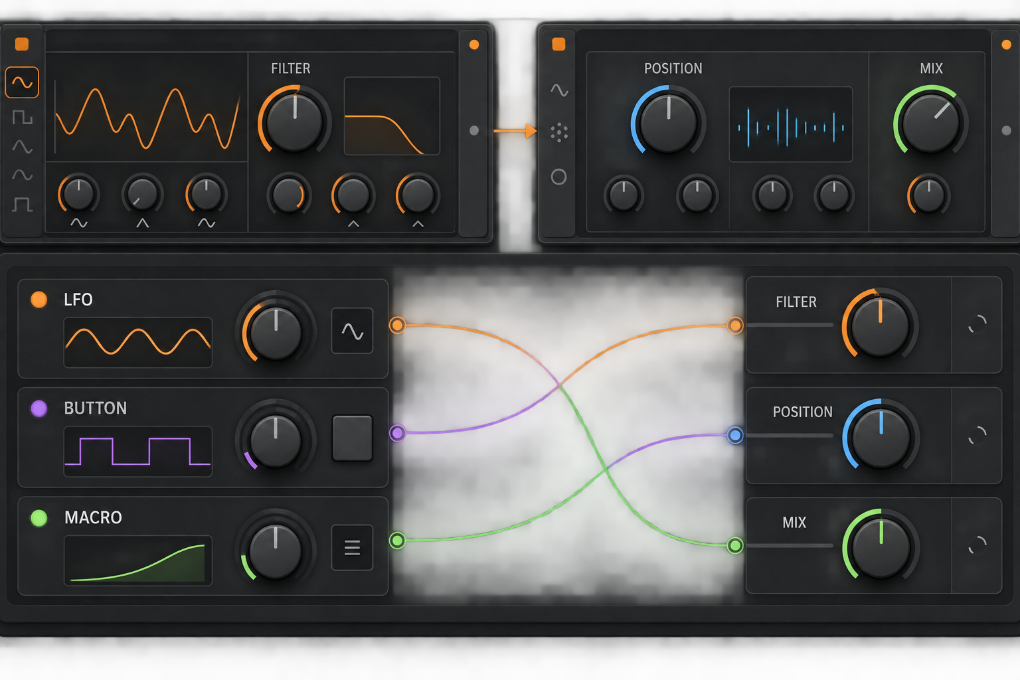The image size is (1020, 680).
Task: Click the blue POSITION input port connector
Action: click(x=735, y=435)
